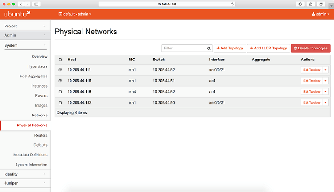Collapse the System sidebar group
The width and height of the screenshot is (334, 192).
(x=25, y=45)
